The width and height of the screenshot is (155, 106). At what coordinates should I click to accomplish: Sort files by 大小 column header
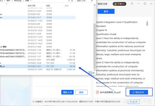67,6
